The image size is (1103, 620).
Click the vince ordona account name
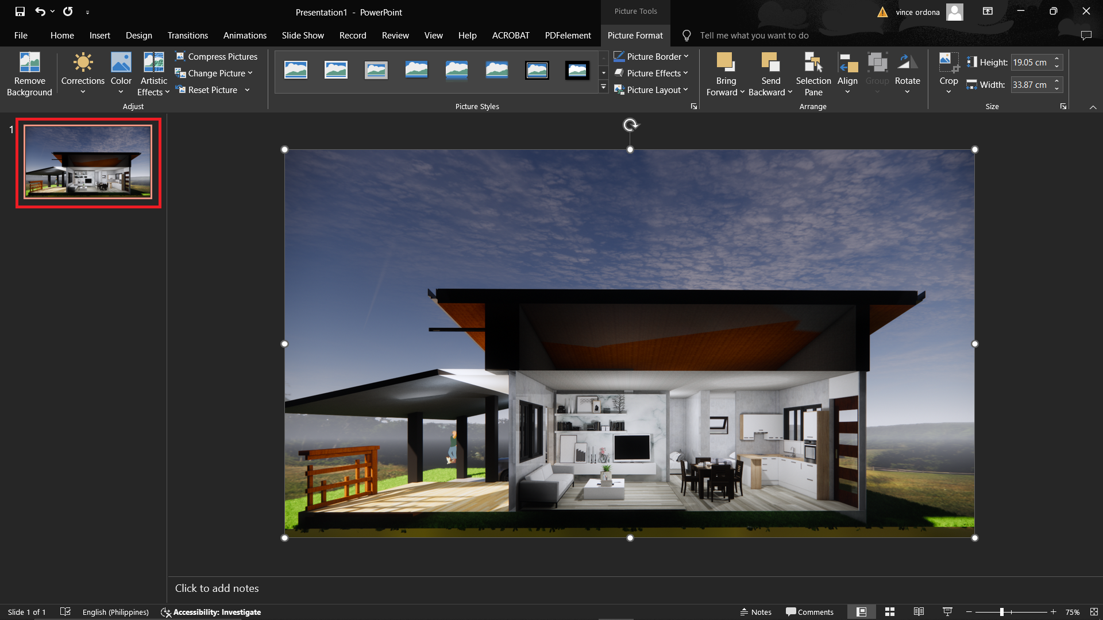[917, 12]
